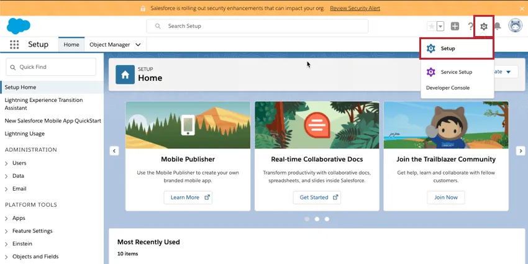528x264 pixels.
Task: Click the global actions plus icon
Action: click(455, 26)
